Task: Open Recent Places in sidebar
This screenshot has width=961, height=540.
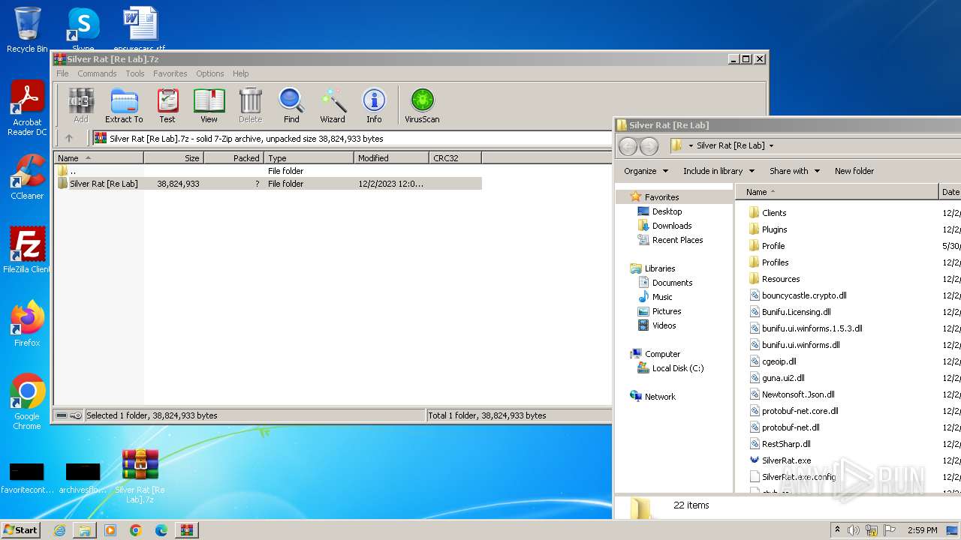Action: (x=677, y=240)
